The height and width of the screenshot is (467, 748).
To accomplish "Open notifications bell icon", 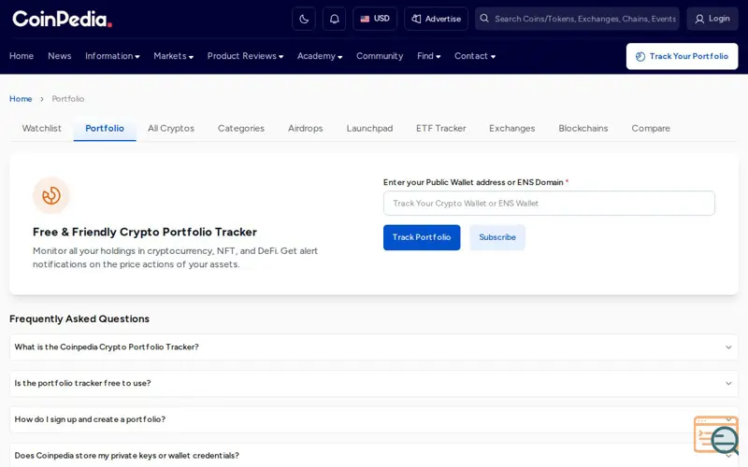I will pos(335,19).
